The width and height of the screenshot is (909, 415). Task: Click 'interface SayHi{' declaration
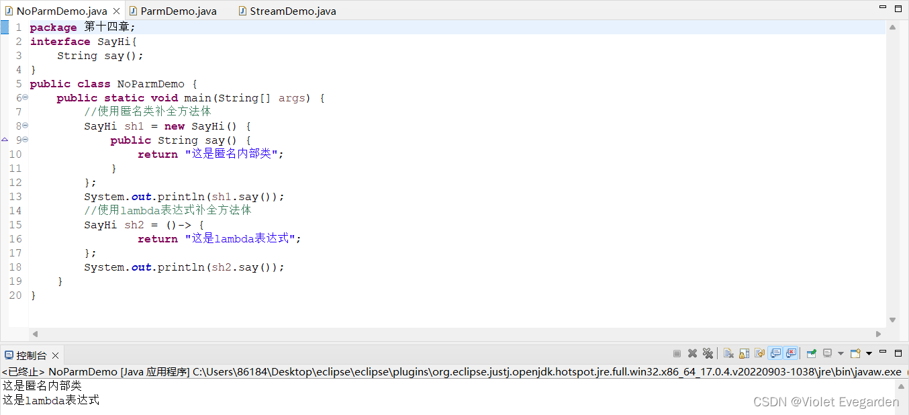(83, 42)
